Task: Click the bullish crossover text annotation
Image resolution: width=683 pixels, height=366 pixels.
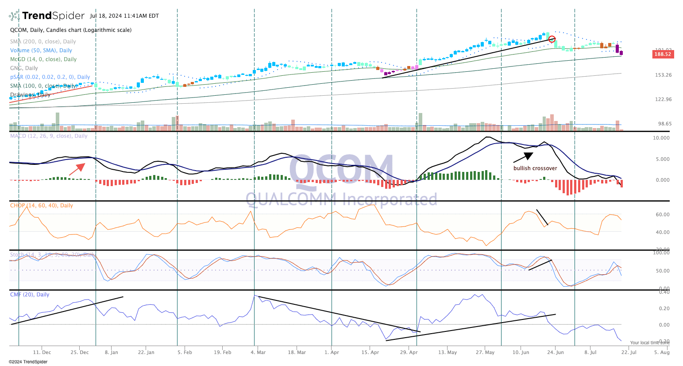Action: point(535,168)
